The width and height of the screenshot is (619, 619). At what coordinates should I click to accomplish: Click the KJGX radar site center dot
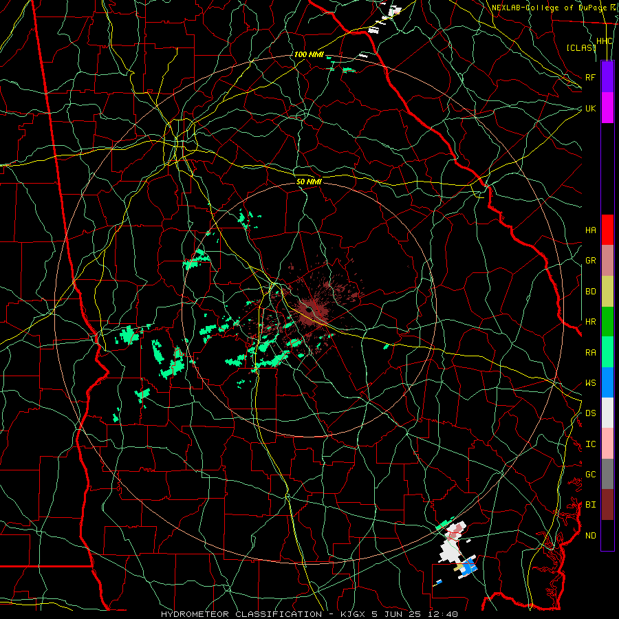(309, 310)
